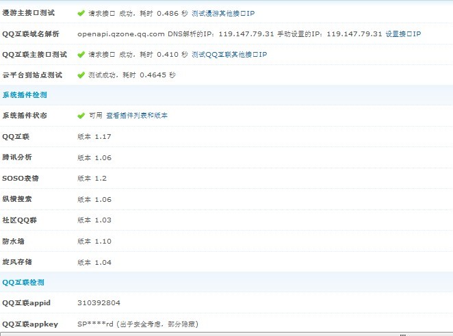453x336 pixels.
Task: Click version value 版本 1.10
Action: click(x=94, y=242)
